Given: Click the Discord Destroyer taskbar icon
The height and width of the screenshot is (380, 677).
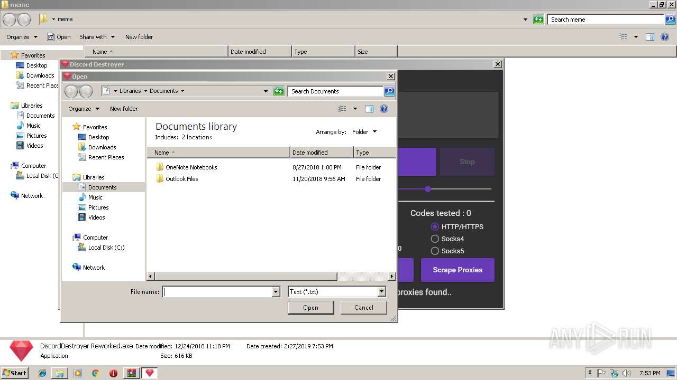Looking at the screenshot, I should tap(149, 373).
